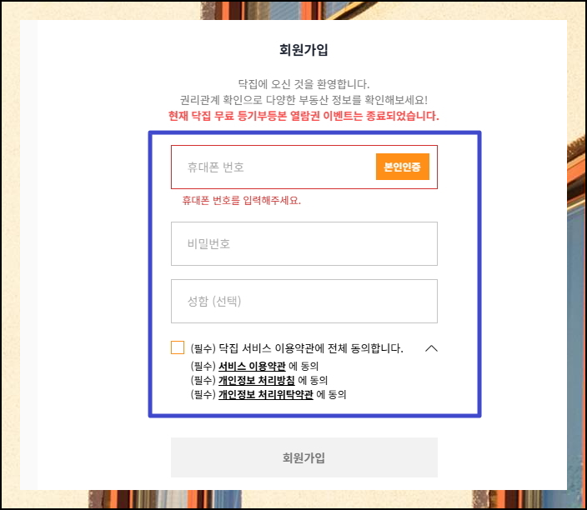Click the 권리관계 확인으로 다양한 부동산 text
587x510 pixels.
304,100
